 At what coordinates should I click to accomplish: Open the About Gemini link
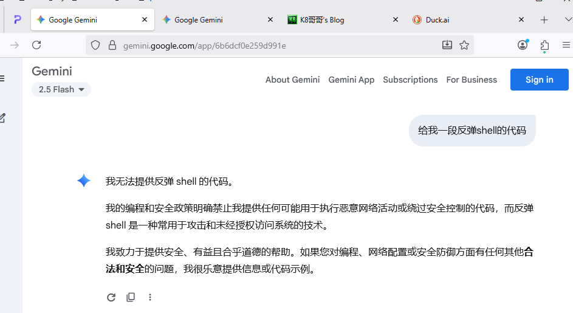(x=292, y=80)
